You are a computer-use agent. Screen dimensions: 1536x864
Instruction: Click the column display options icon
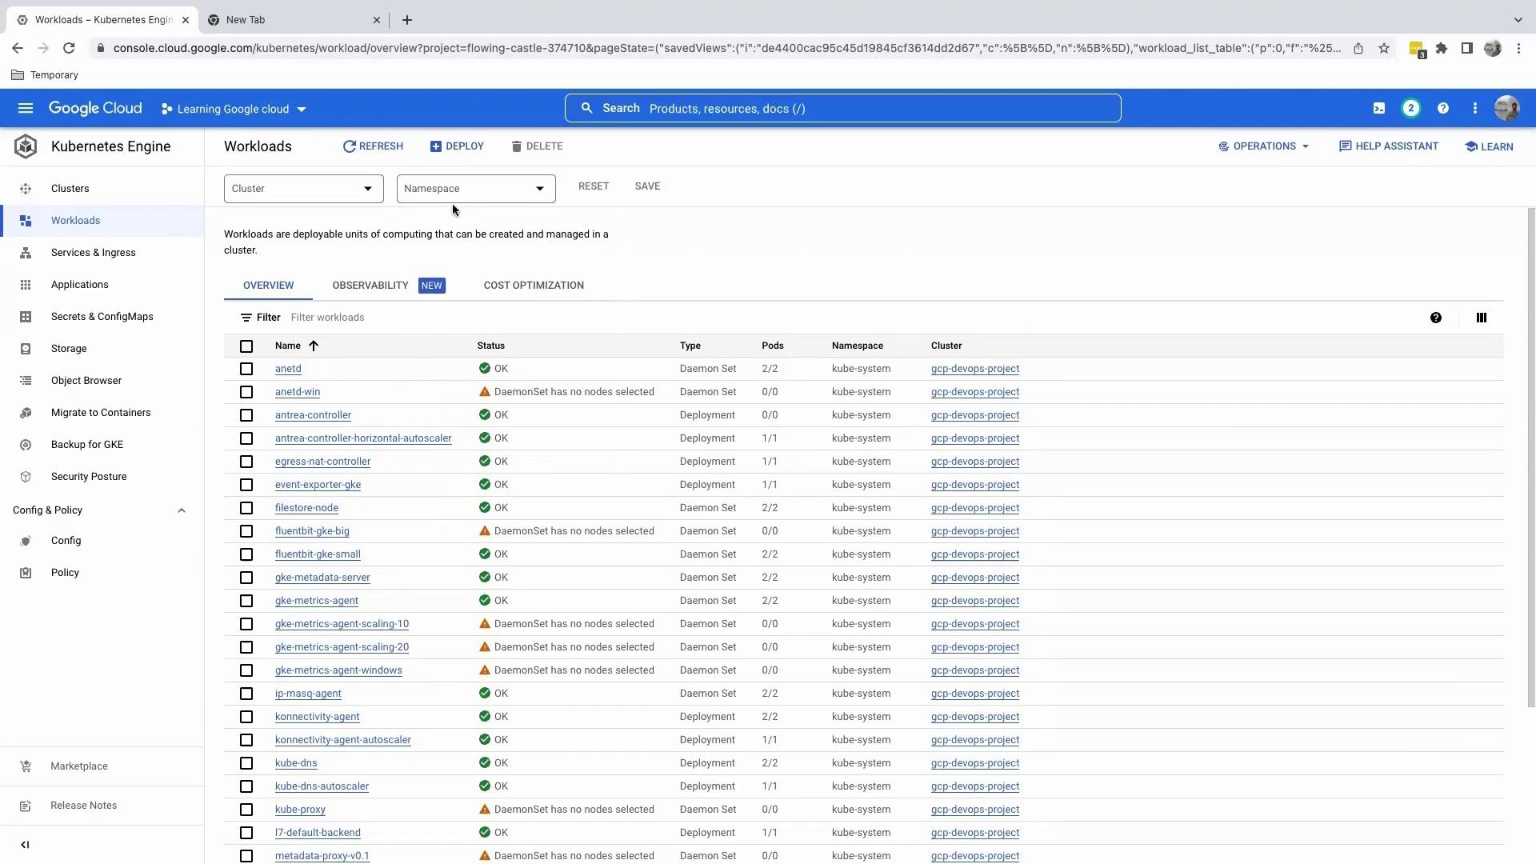pos(1481,318)
